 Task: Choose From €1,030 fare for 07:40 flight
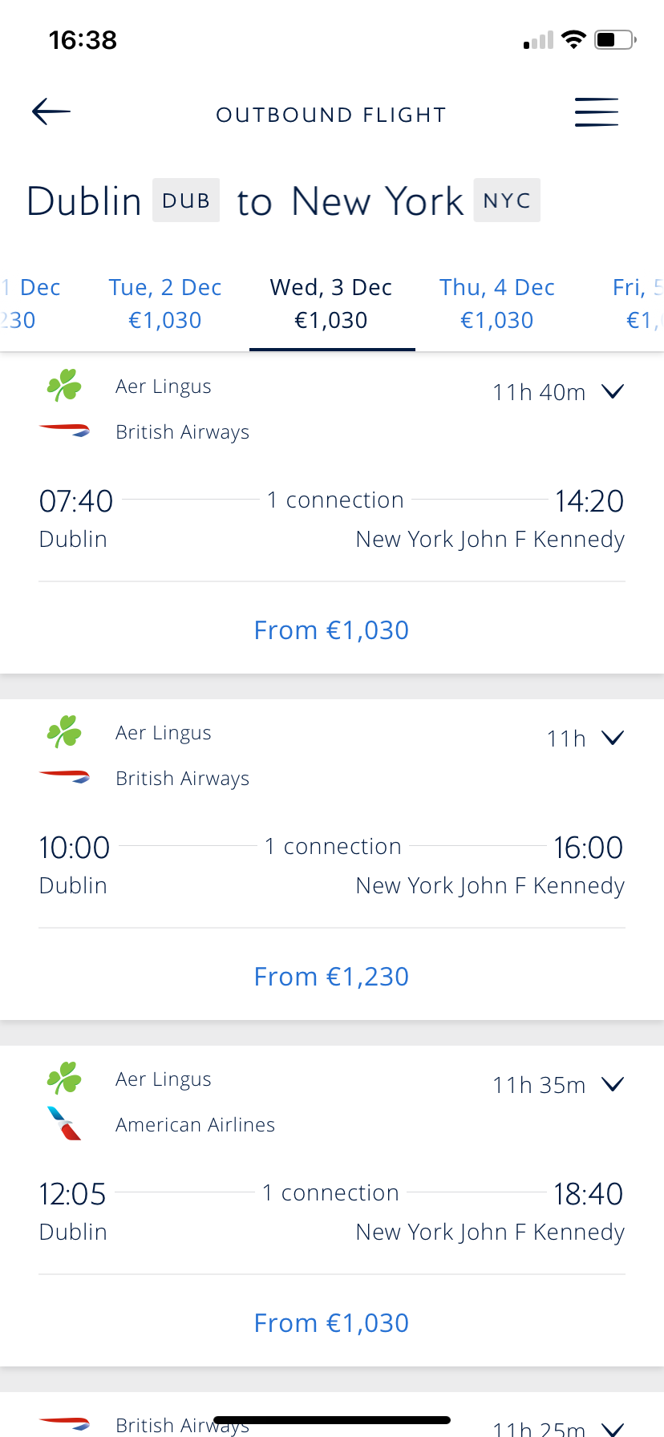(331, 629)
